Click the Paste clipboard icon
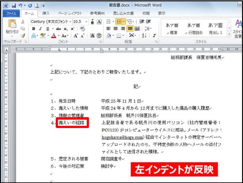The height and width of the screenshot is (183, 243). click(12, 24)
